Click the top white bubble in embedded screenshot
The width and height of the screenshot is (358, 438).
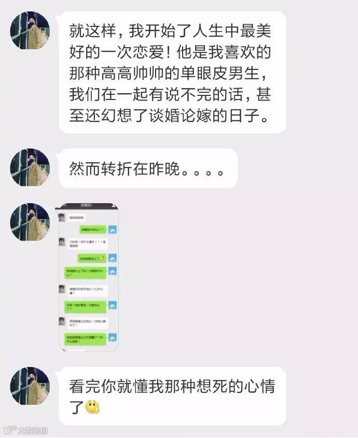coord(77,217)
